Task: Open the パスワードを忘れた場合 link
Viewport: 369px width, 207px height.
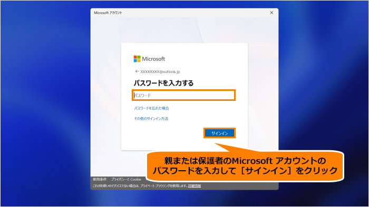Action: pyautogui.click(x=152, y=108)
